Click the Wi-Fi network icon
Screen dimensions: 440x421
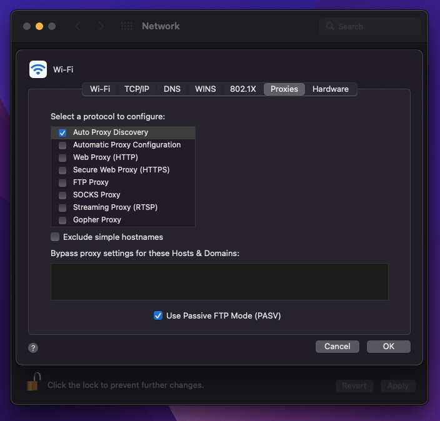tap(38, 69)
